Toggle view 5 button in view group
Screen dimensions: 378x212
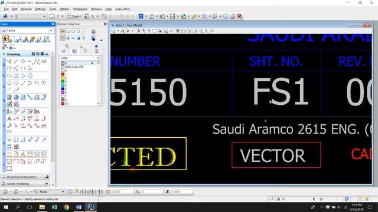tap(90, 192)
